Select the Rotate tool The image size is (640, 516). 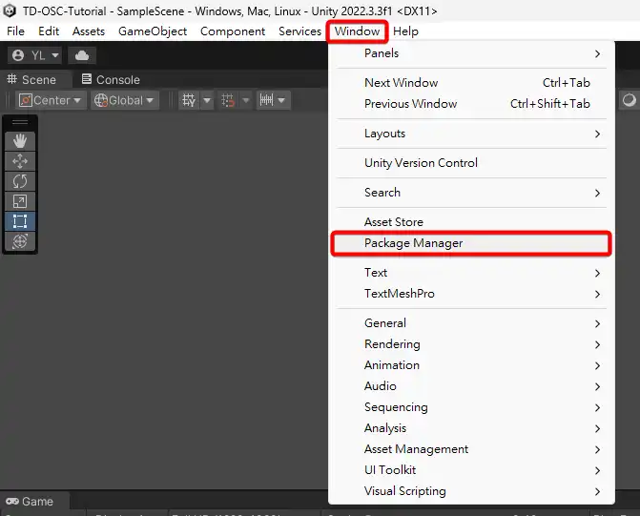click(x=20, y=181)
